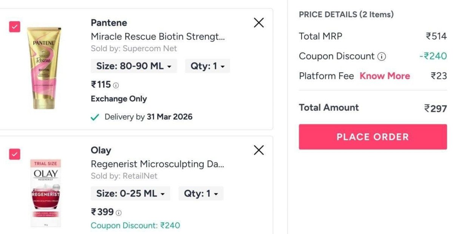Open the Size 0-25 ML dropdown
The width and height of the screenshot is (453, 234).
130,193
